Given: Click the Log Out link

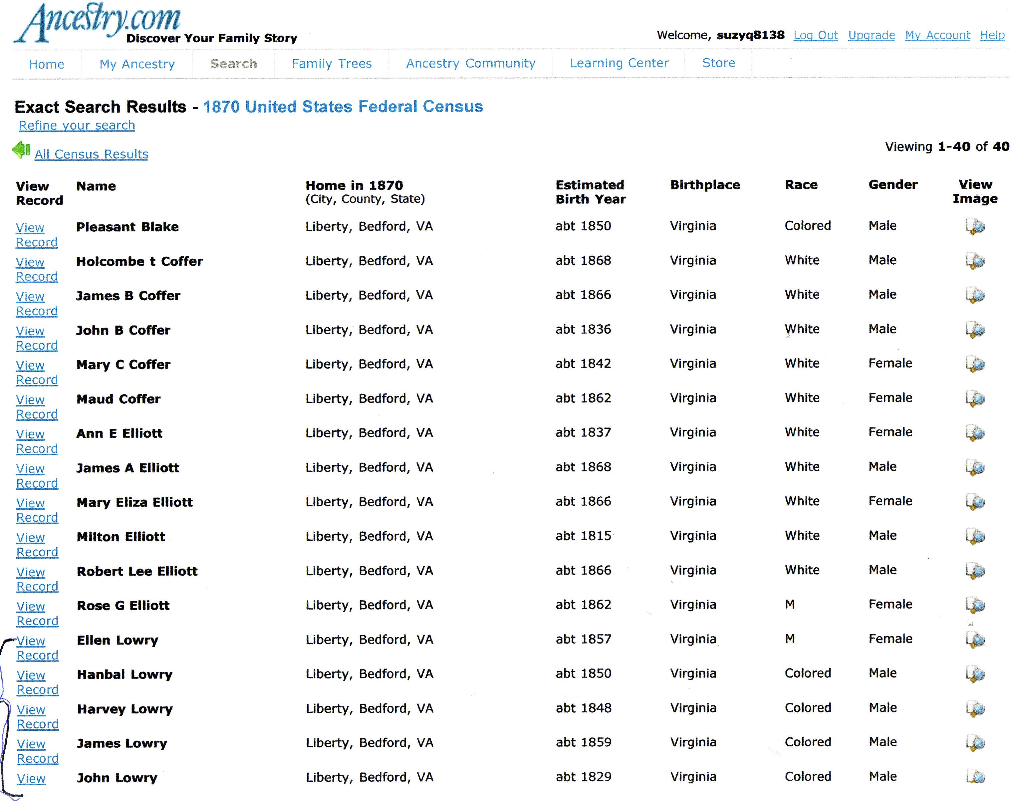Looking at the screenshot, I should 816,35.
